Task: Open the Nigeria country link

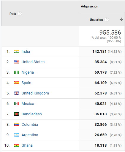Action: click(28, 72)
